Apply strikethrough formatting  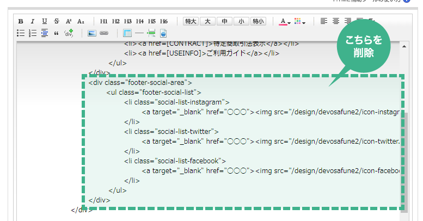pyautogui.click(x=57, y=21)
